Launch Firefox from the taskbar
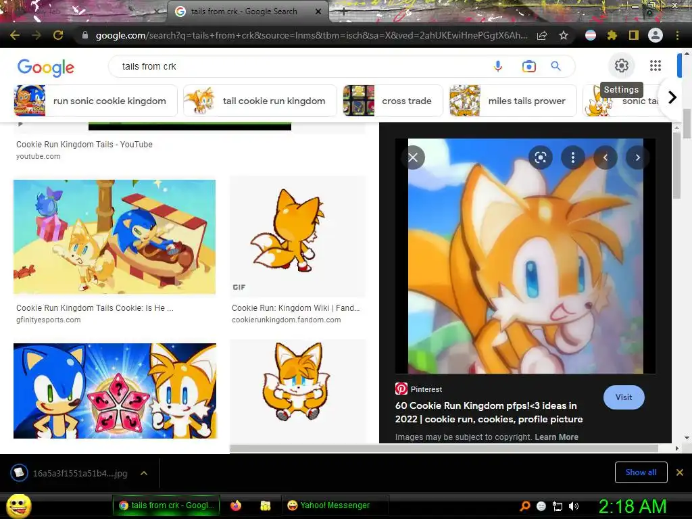Image resolution: width=692 pixels, height=519 pixels. point(236,505)
